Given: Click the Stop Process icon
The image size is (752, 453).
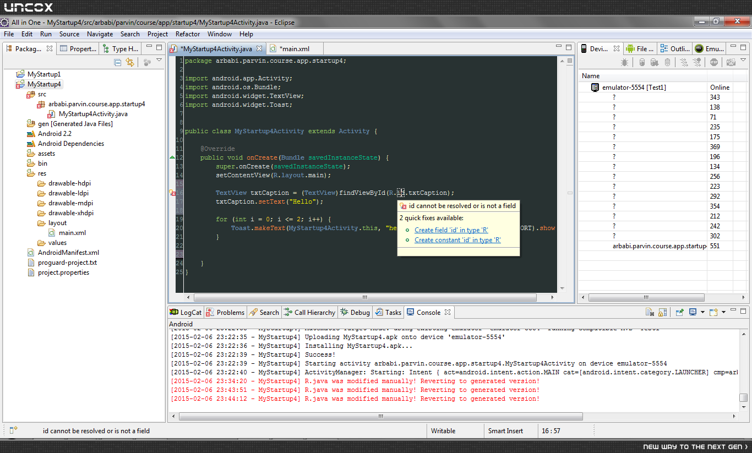Looking at the screenshot, I should click(714, 63).
